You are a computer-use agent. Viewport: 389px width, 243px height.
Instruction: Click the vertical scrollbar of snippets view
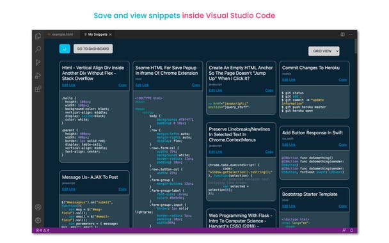356,46
